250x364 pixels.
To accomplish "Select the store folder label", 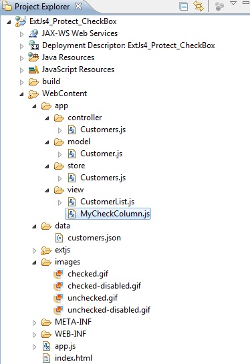I will coord(76,166).
